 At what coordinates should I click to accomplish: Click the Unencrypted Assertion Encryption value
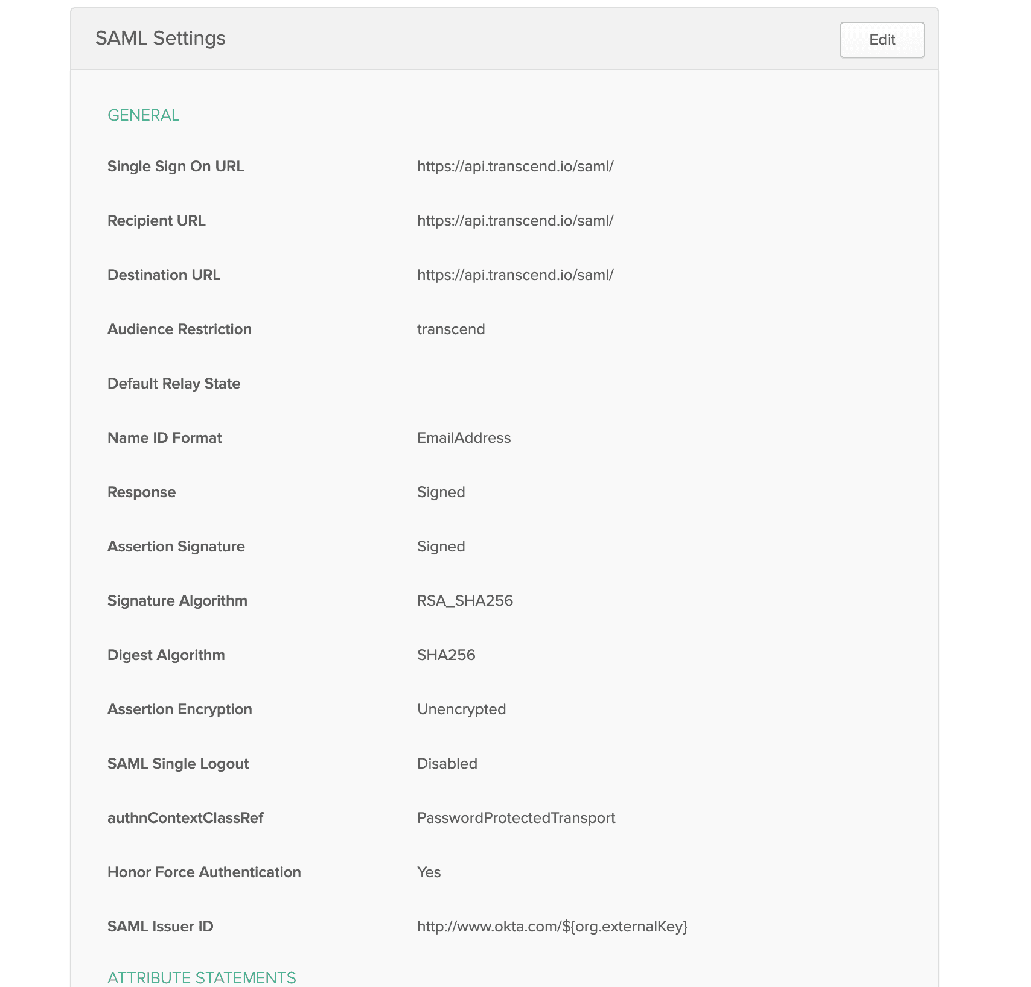[461, 709]
